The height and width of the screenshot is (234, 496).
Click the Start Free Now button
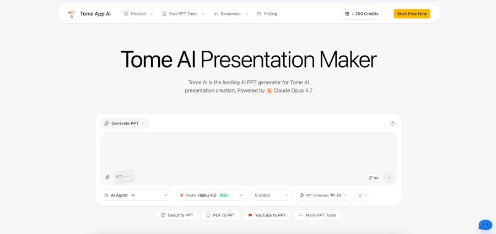click(x=412, y=14)
